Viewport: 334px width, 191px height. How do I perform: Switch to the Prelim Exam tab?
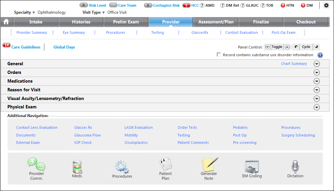126,22
